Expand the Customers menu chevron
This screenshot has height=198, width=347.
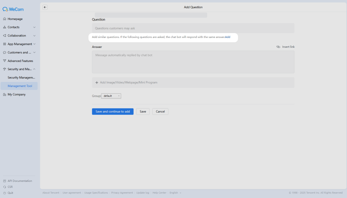coord(35,52)
